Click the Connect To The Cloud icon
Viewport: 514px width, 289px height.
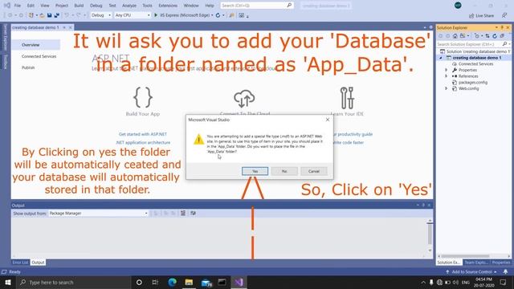(244, 99)
